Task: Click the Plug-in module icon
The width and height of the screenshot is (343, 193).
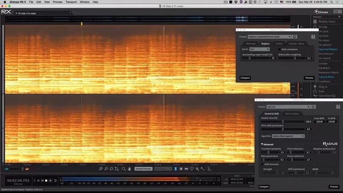Action: [x=315, y=87]
